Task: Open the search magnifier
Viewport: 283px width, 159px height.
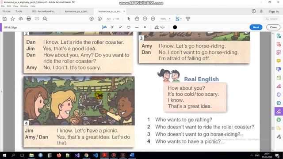Action: coord(45,19)
